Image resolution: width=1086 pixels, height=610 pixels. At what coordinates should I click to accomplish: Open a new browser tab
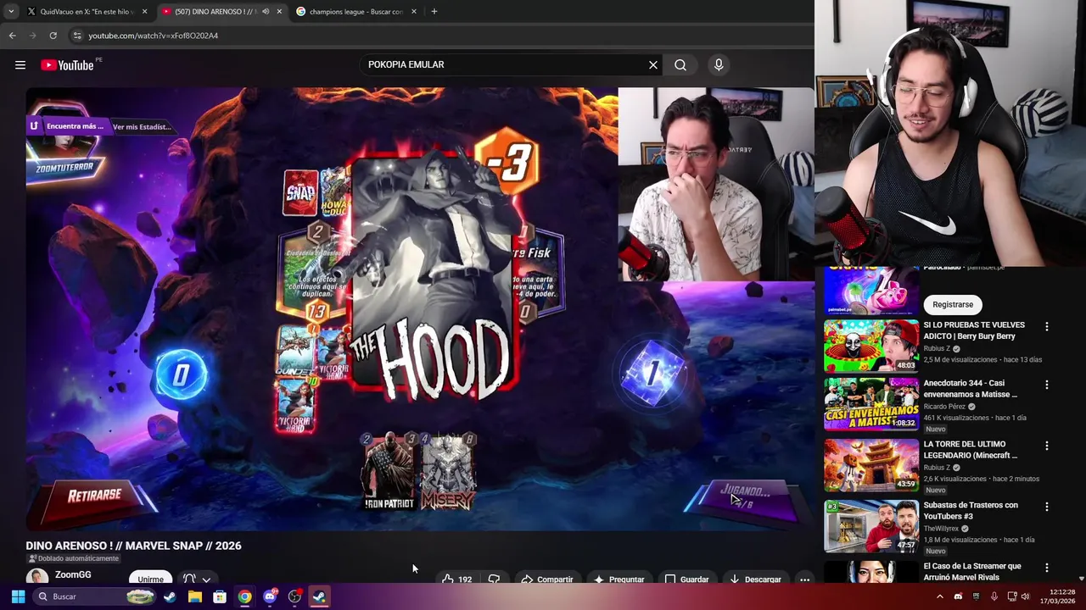tap(434, 12)
